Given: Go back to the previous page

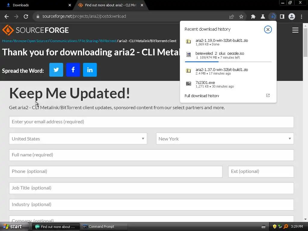Looking at the screenshot, I should click(x=7, y=17).
